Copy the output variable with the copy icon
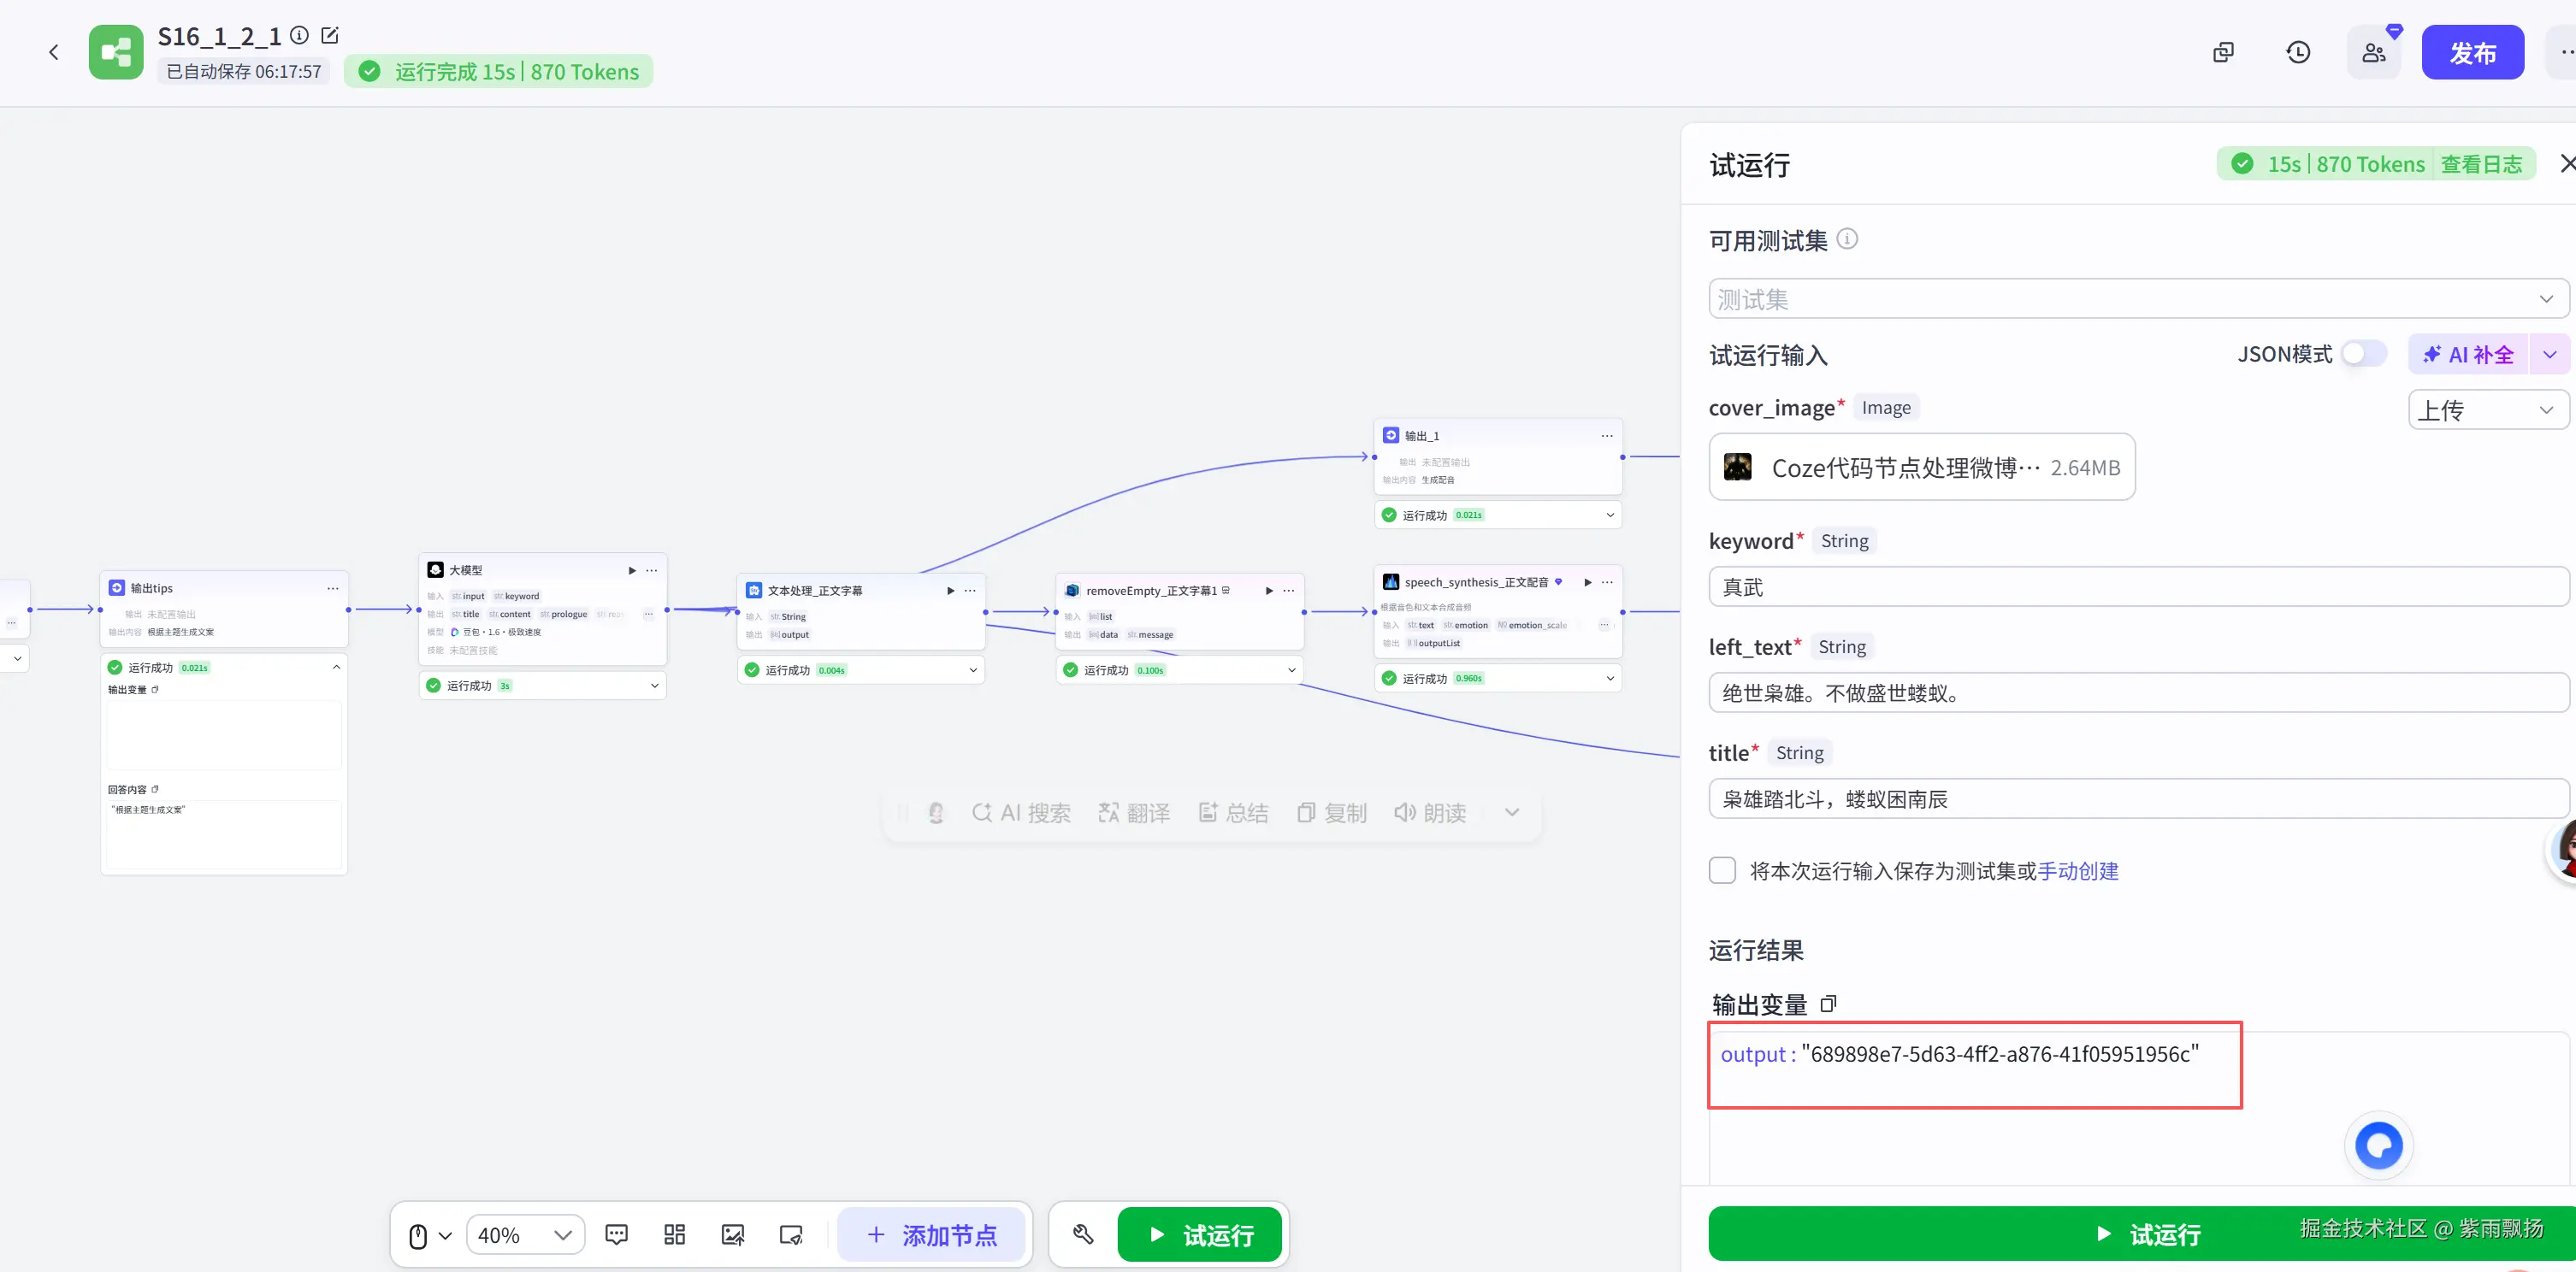Viewport: 2576px width, 1272px height. tap(1828, 1004)
